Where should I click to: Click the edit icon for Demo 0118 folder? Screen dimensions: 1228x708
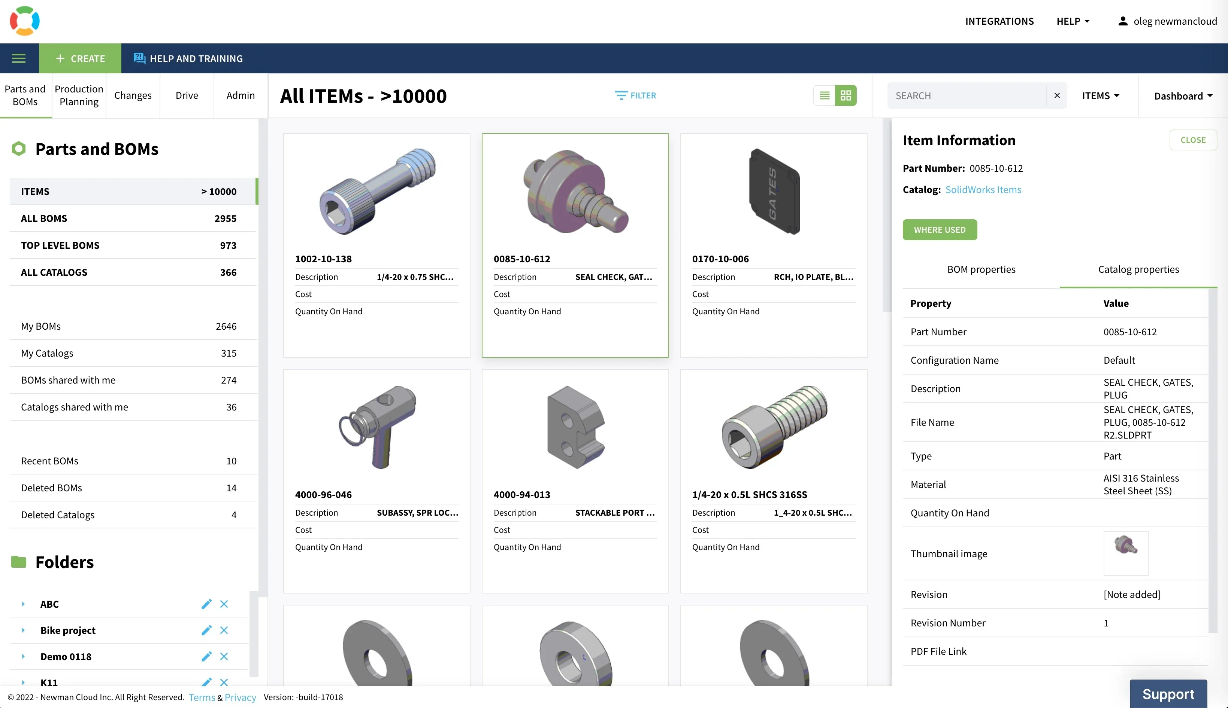click(206, 656)
